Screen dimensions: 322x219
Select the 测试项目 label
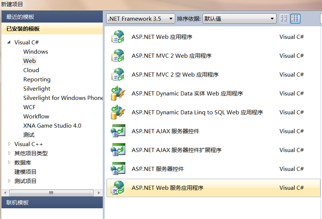(x=25, y=181)
